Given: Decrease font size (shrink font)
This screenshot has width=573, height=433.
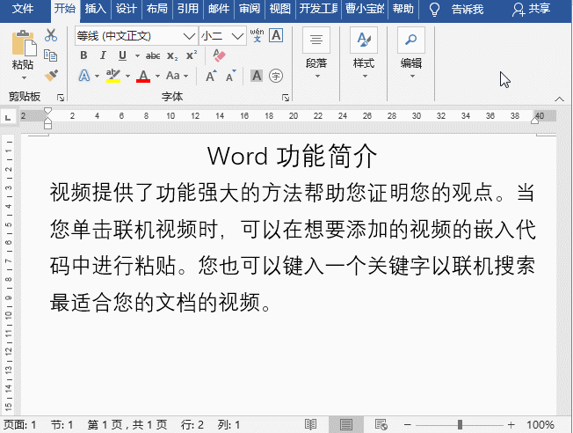Looking at the screenshot, I should (x=230, y=77).
